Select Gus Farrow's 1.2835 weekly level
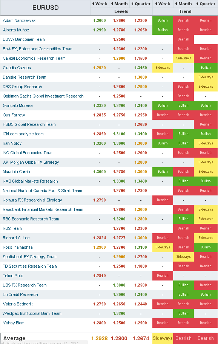 (100, 115)
